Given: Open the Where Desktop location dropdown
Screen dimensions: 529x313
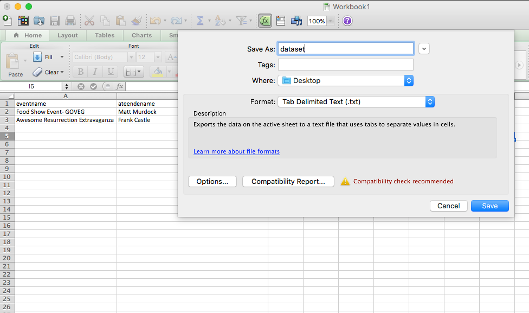Looking at the screenshot, I should pyautogui.click(x=345, y=80).
